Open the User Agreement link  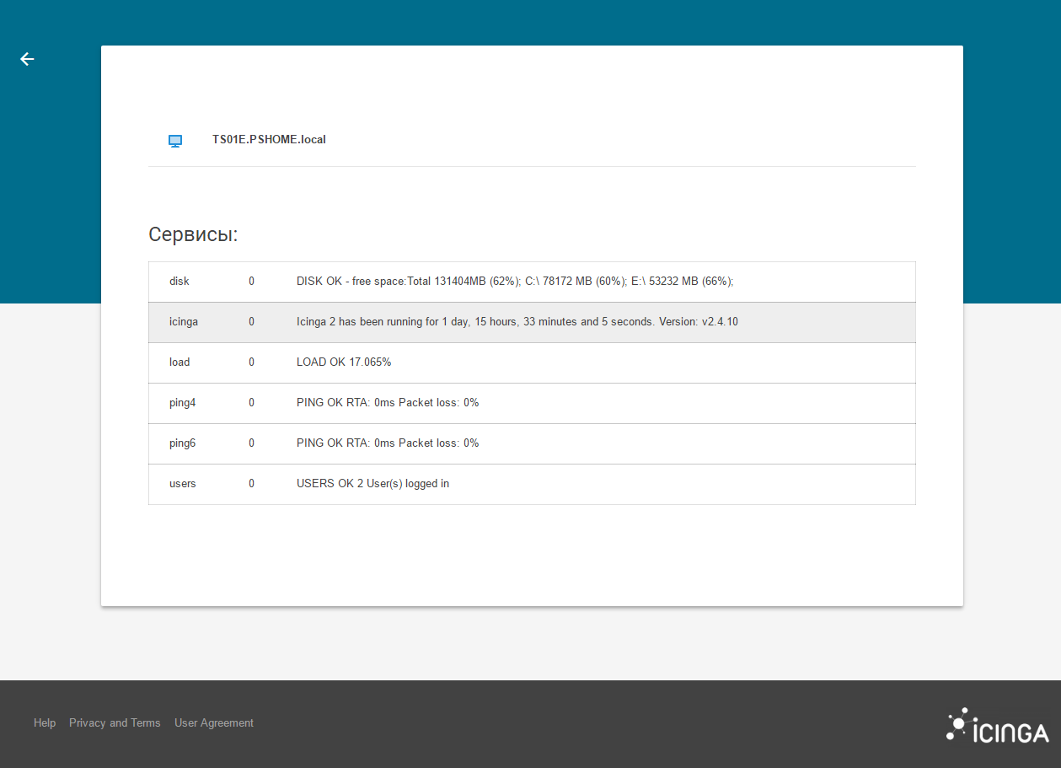(214, 723)
